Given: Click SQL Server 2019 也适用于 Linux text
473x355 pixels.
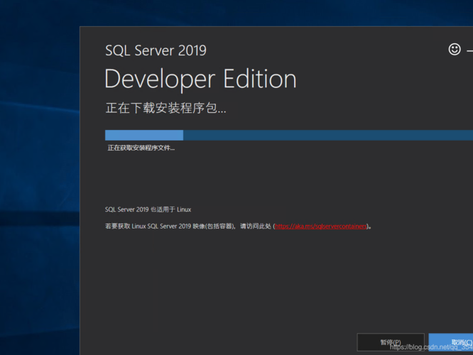Looking at the screenshot, I should 148,209.
